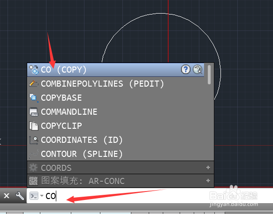
Task: Click into the command line input field
Action: pyautogui.click(x=150, y=196)
